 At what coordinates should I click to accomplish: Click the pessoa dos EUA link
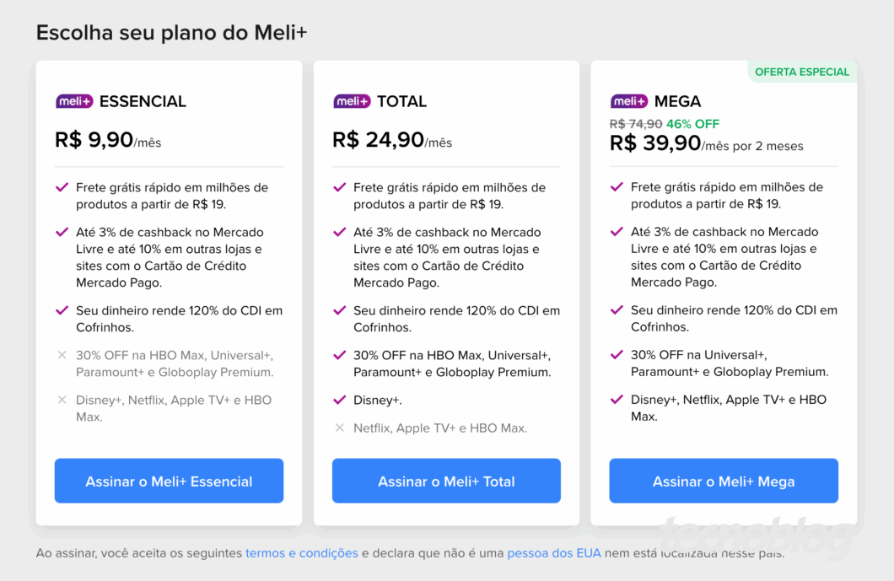554,552
